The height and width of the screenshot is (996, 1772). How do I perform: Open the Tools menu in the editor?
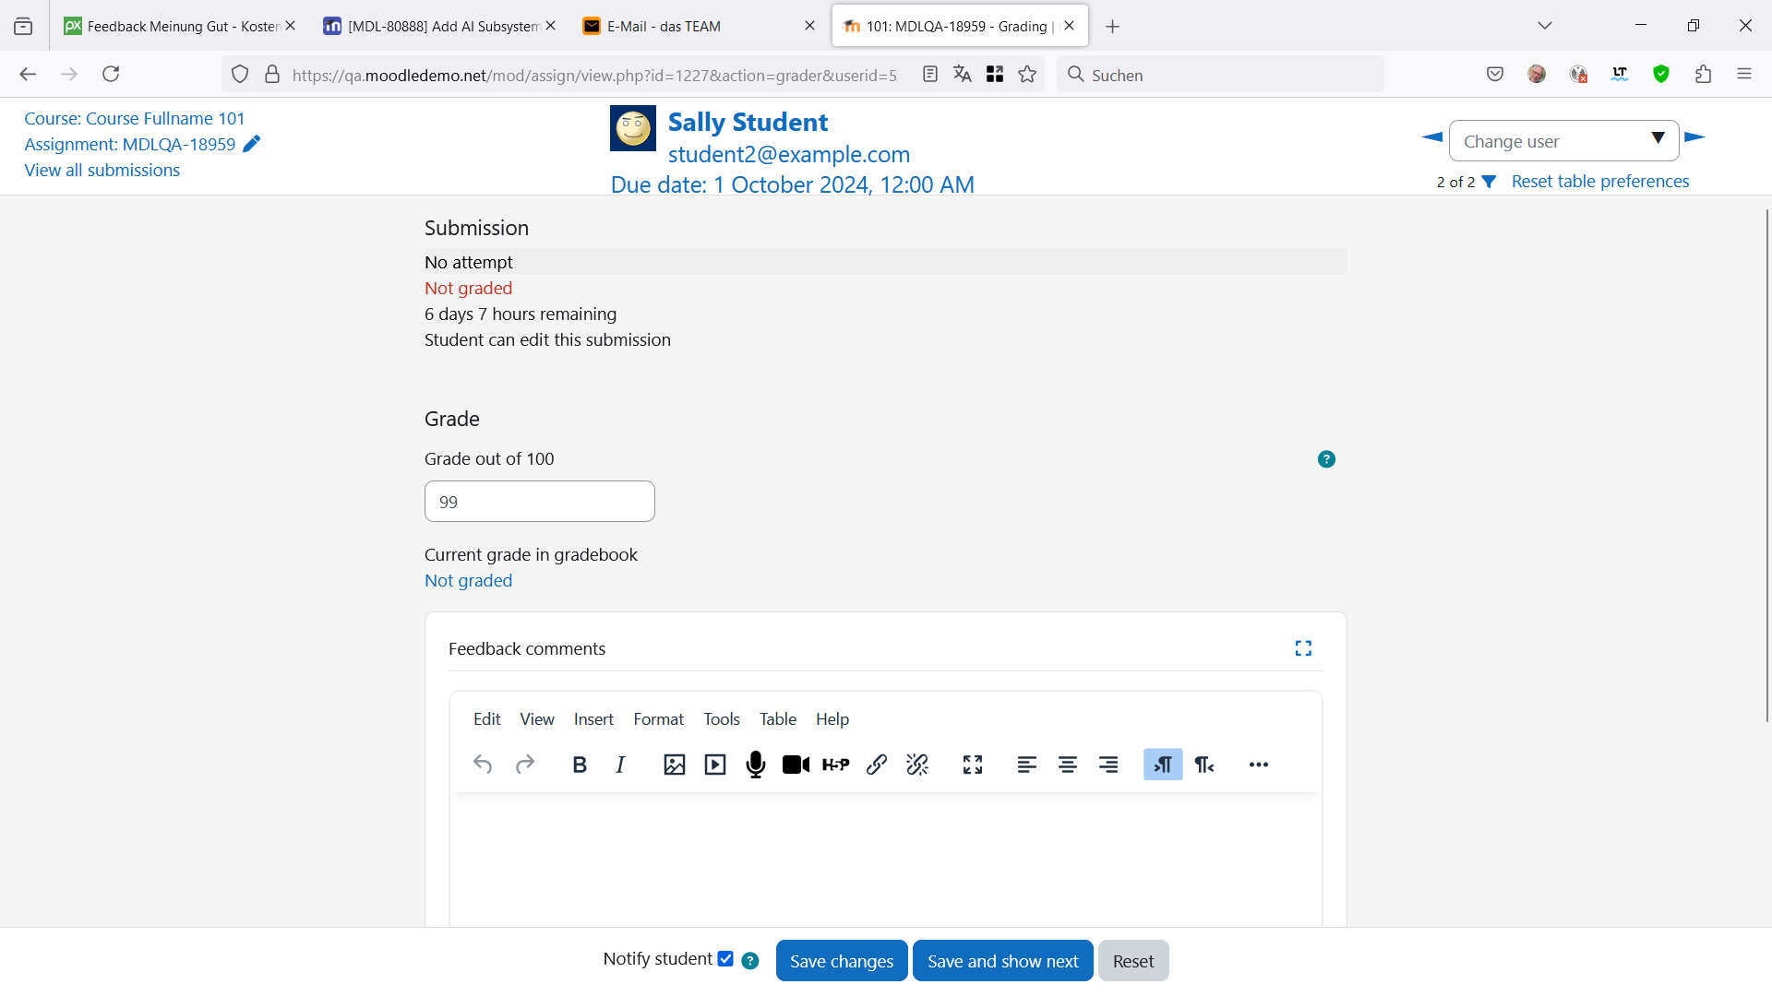pyautogui.click(x=722, y=719)
